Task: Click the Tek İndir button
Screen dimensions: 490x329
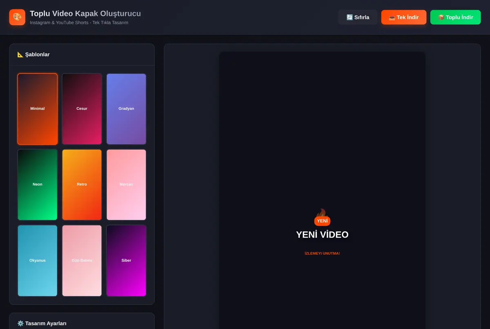Action: tap(404, 17)
